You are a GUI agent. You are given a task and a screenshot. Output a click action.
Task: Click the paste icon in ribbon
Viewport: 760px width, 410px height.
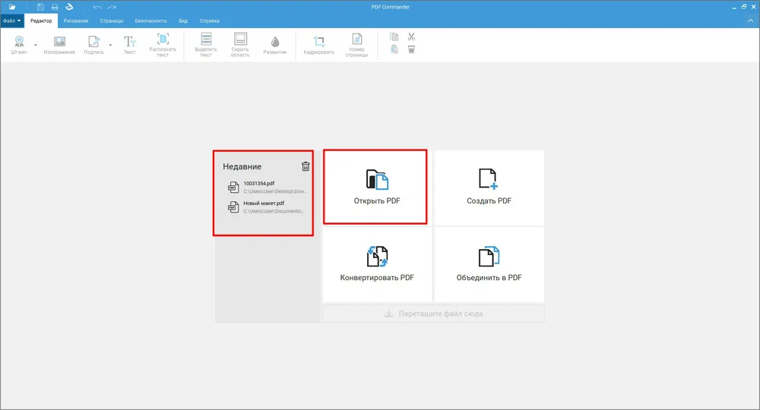(394, 49)
